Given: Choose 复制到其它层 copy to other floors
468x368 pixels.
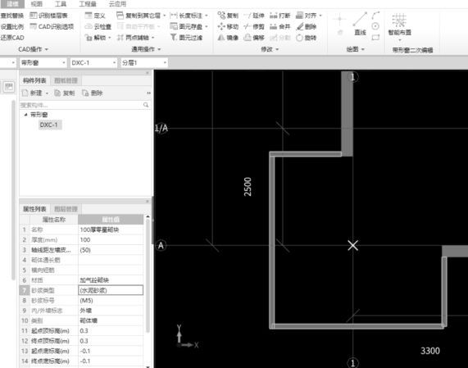Looking at the screenshot, I should point(141,16).
